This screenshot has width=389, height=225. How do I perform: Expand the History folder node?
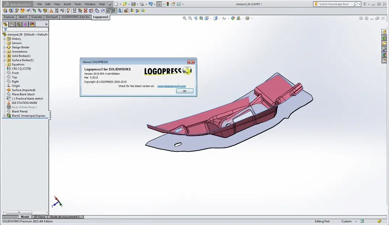4,39
